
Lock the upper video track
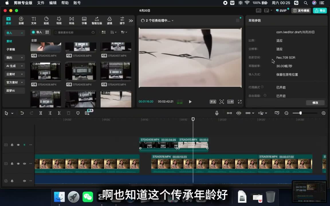[12, 145]
